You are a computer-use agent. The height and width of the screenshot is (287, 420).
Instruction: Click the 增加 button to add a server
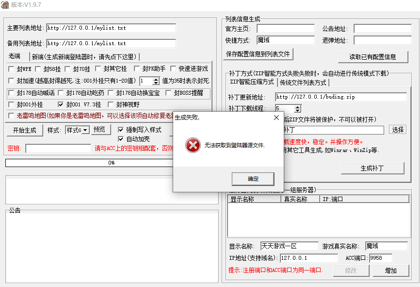391,270
